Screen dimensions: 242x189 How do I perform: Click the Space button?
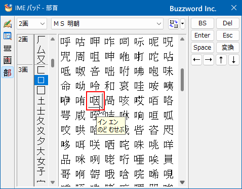(203, 48)
